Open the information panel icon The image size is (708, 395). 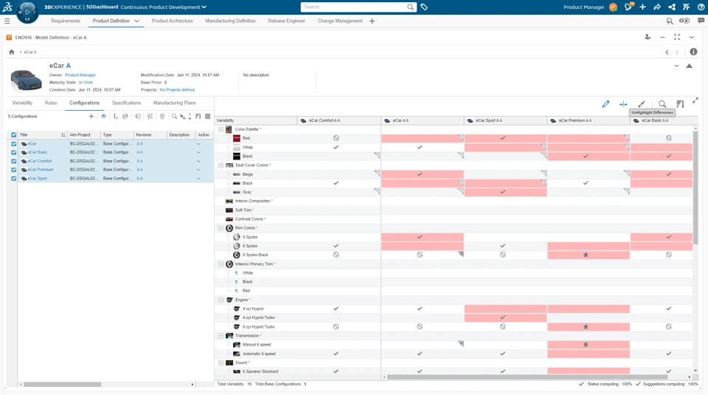[x=693, y=52]
